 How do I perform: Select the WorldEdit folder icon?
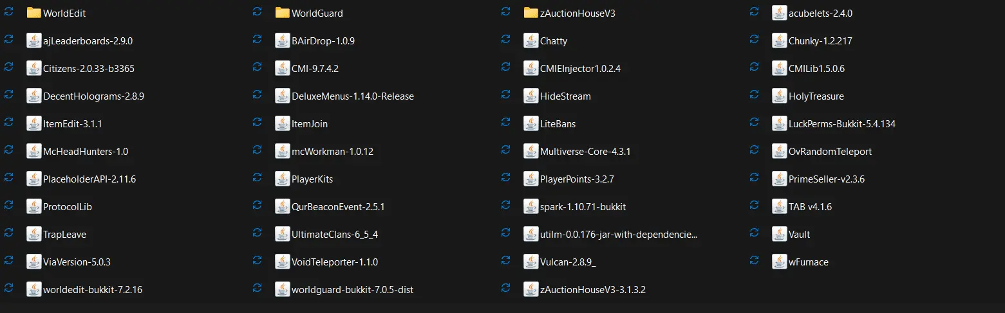tap(34, 13)
